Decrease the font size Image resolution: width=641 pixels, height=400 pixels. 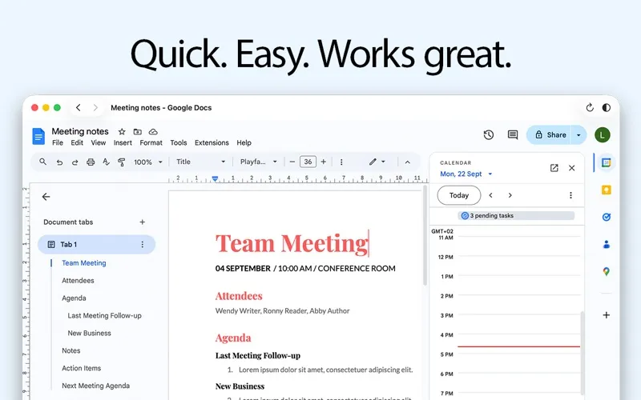point(292,162)
